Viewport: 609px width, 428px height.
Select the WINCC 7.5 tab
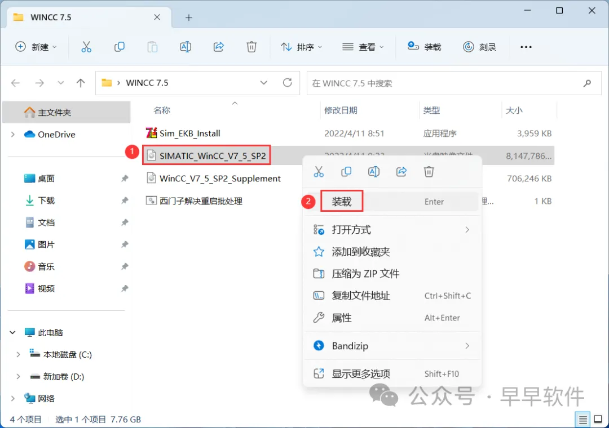[89, 17]
